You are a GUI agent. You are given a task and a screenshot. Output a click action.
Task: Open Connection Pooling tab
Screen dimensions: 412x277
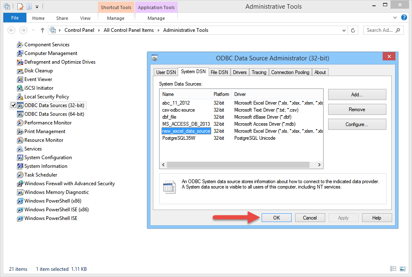click(x=290, y=72)
